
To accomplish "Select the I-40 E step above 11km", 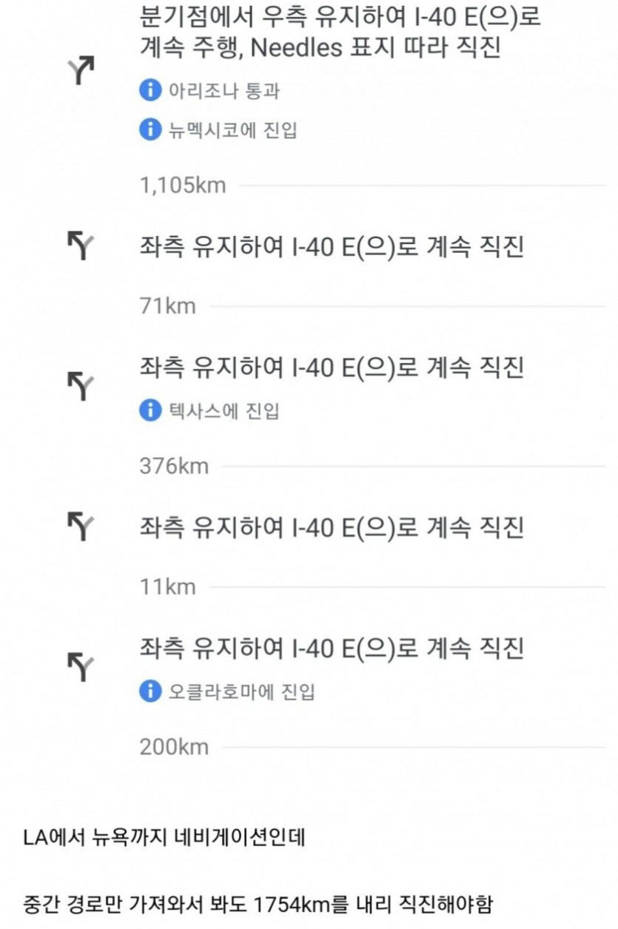I will (332, 527).
